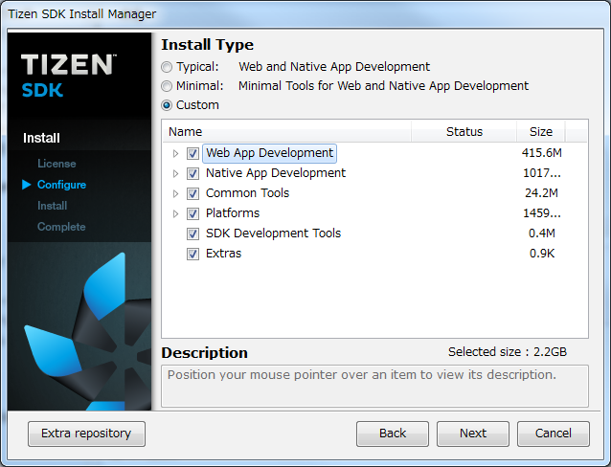Select the Minimal install type radio button
This screenshot has width=611, height=467.
(x=167, y=86)
